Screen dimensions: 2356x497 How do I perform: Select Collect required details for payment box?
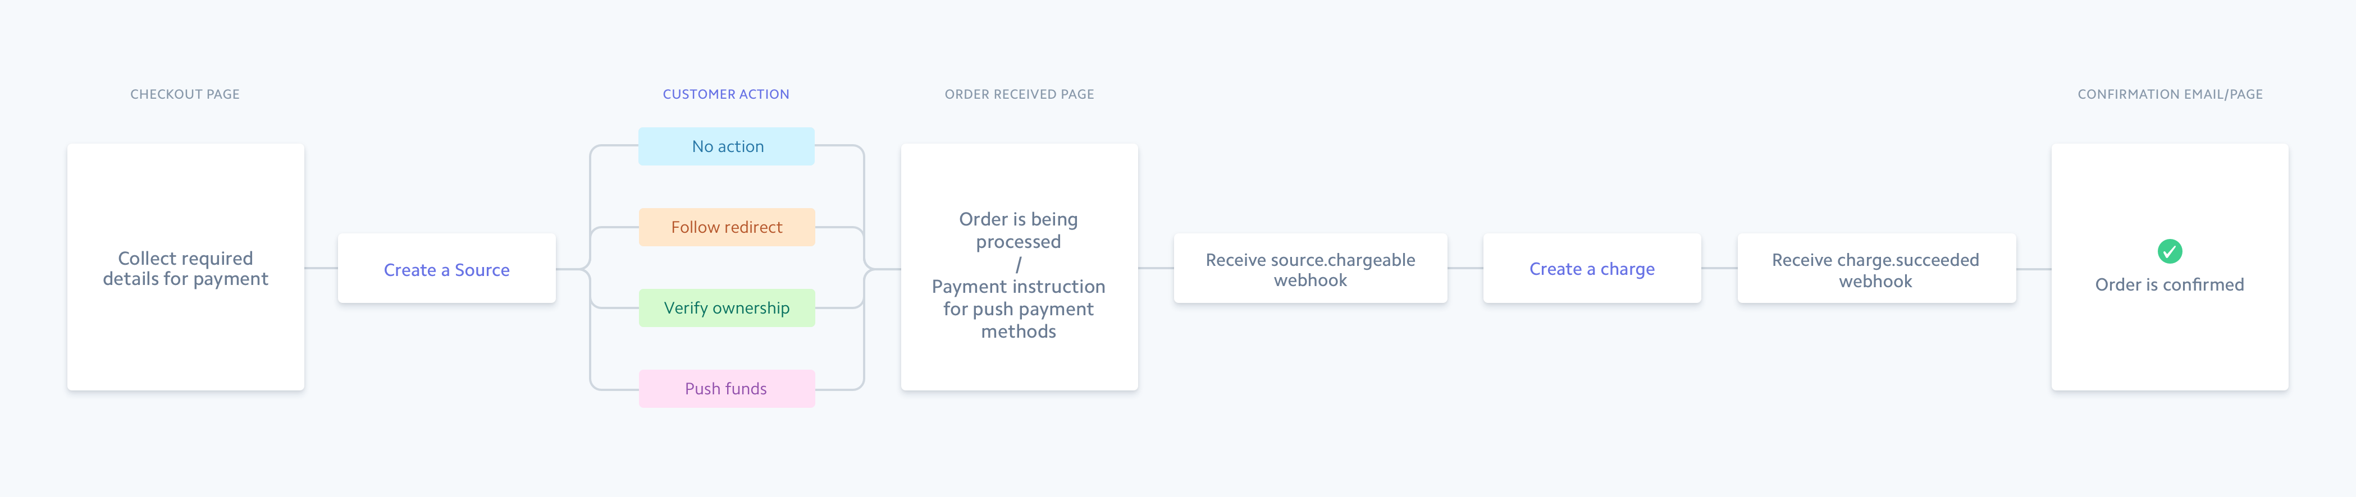tap(186, 268)
